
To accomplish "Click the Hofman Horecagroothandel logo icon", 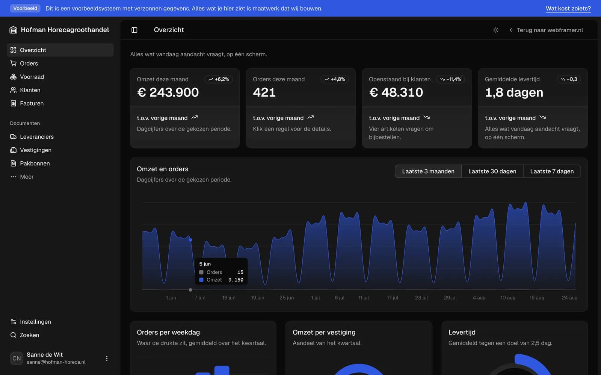I will [x=13, y=30].
